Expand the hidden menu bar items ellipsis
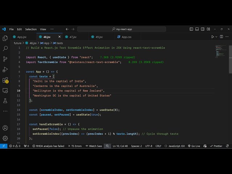This screenshot has height=174, width=232. [53, 29]
